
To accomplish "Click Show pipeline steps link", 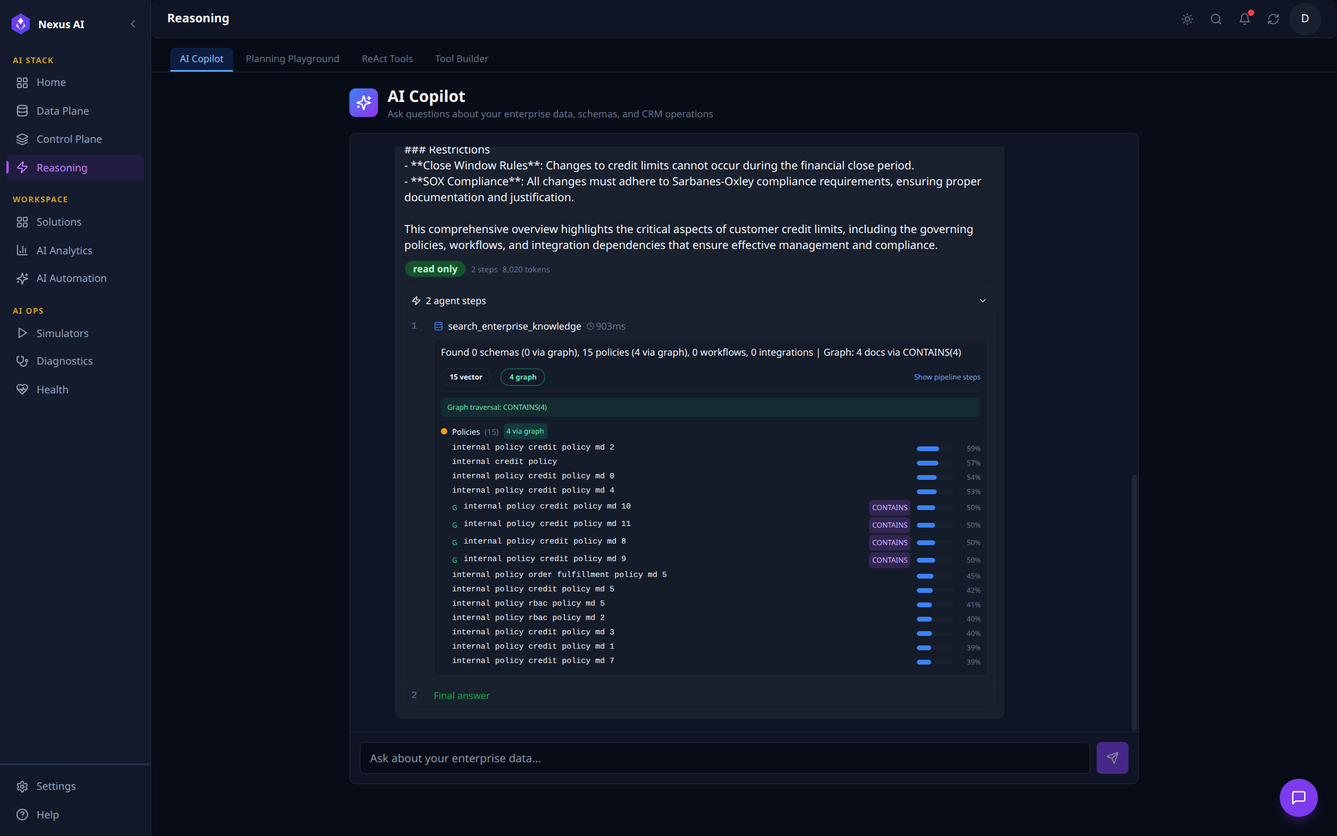I will pos(947,376).
